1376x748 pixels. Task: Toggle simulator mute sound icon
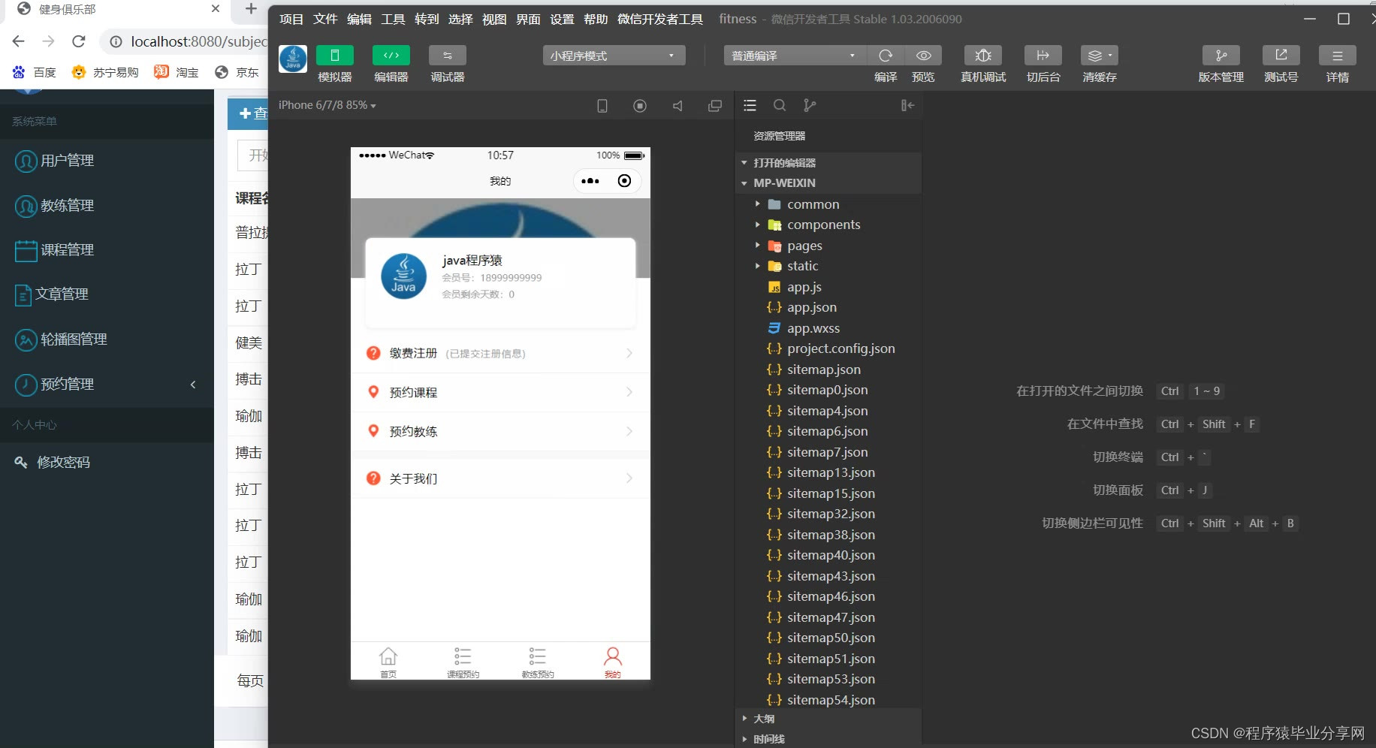pos(677,106)
